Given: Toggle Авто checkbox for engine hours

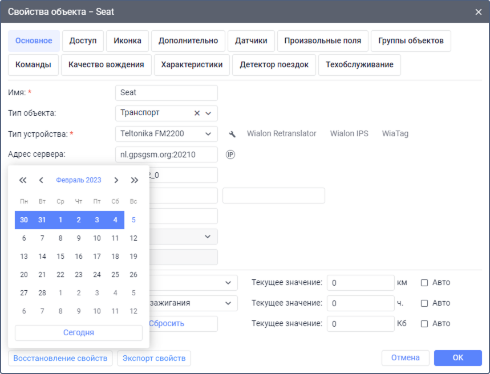Looking at the screenshot, I should [424, 303].
